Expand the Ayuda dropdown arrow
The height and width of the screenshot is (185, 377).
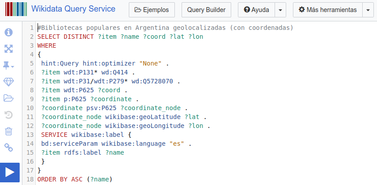(x=280, y=10)
